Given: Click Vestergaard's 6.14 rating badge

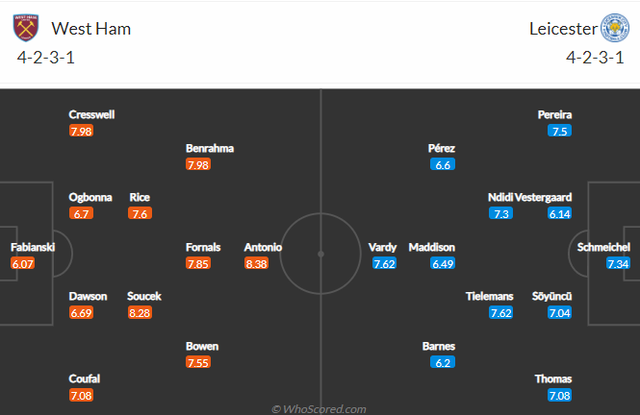Looking at the screenshot, I should (x=559, y=213).
